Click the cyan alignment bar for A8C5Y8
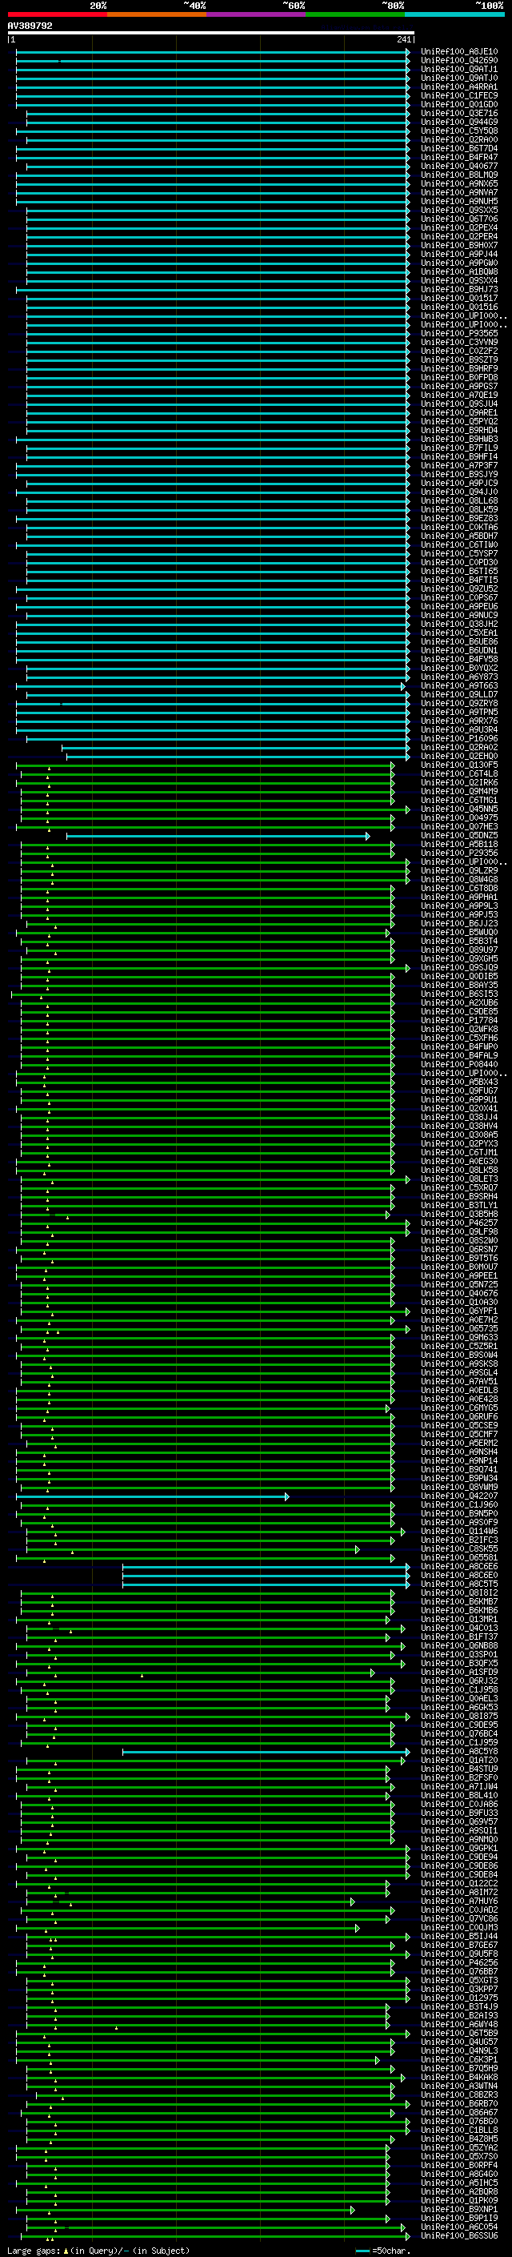Viewport: 512px width, 2257px height. (x=266, y=1752)
